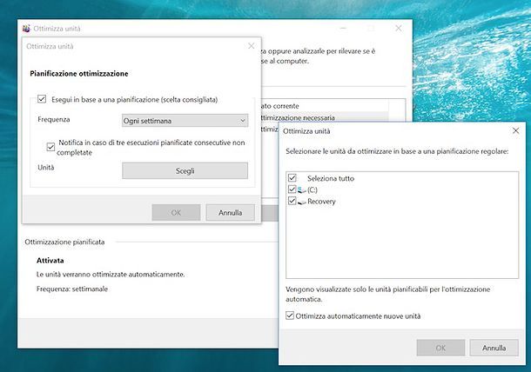Screen dimensions: 531x372
Task: Toggle 'Esegui in base a una pianificazione' checkbox
Action: (42, 99)
